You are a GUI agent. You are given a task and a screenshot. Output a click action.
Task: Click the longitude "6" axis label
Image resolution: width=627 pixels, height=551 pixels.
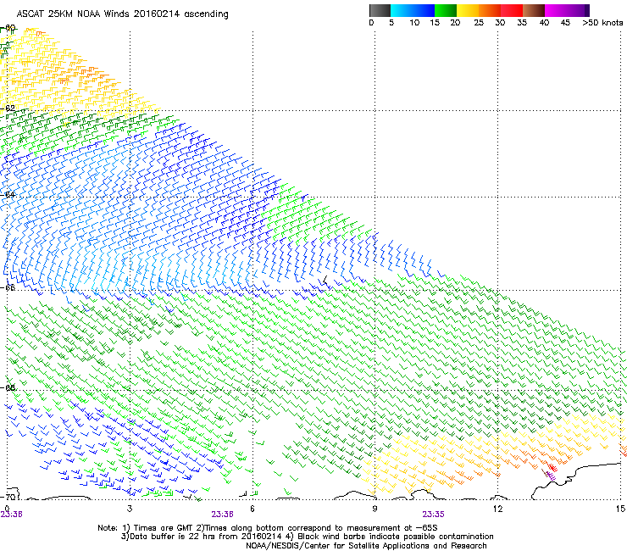pyautogui.click(x=252, y=509)
